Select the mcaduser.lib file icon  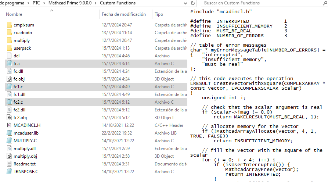tap(10, 133)
